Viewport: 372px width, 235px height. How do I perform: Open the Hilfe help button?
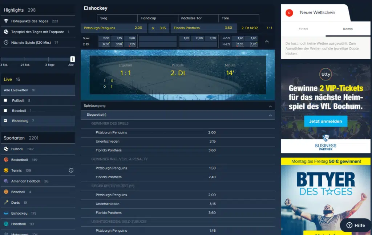(x=356, y=225)
